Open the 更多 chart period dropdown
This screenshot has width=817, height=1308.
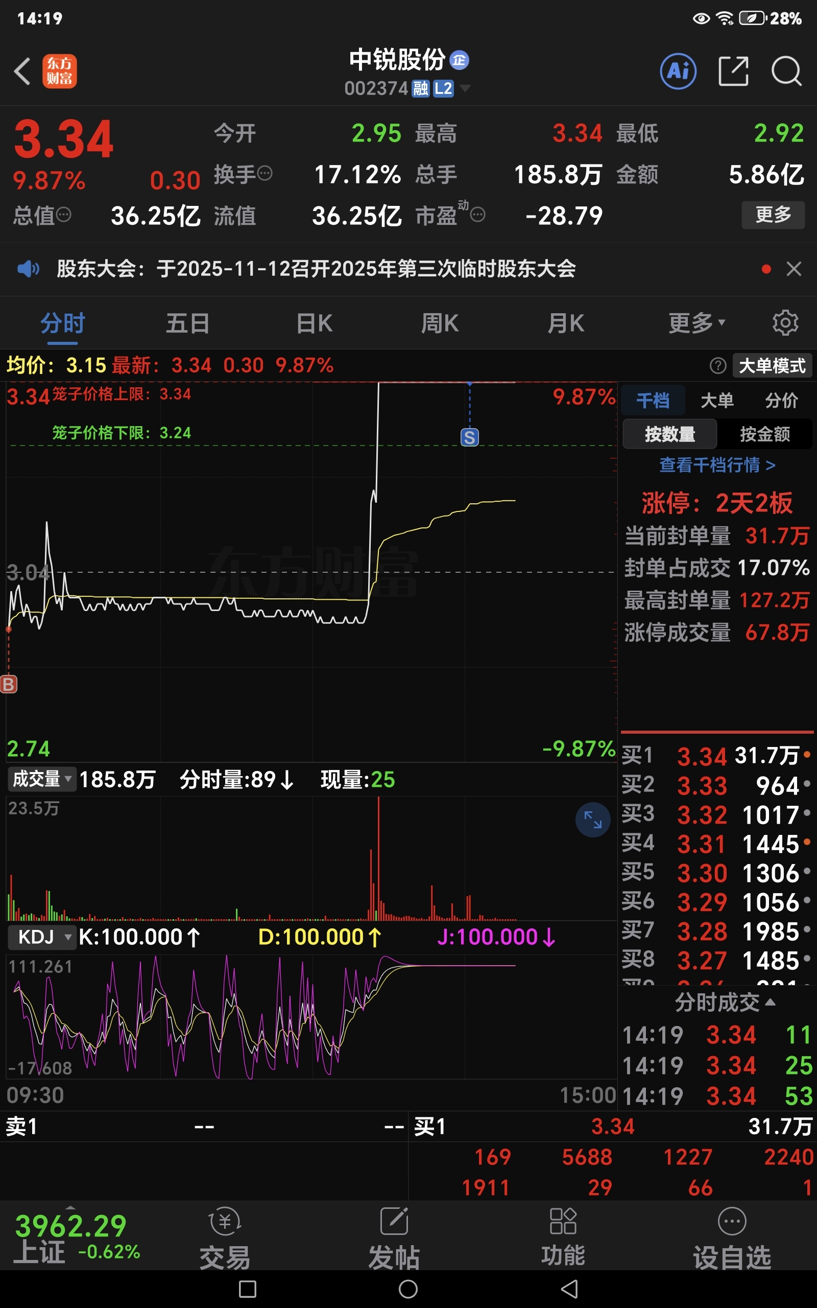[697, 323]
